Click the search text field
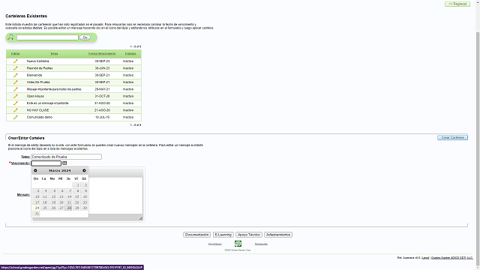The image size is (480, 270). [x=47, y=37]
